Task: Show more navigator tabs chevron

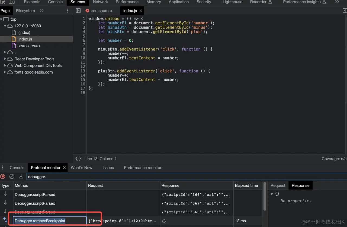Action: [x=41, y=11]
